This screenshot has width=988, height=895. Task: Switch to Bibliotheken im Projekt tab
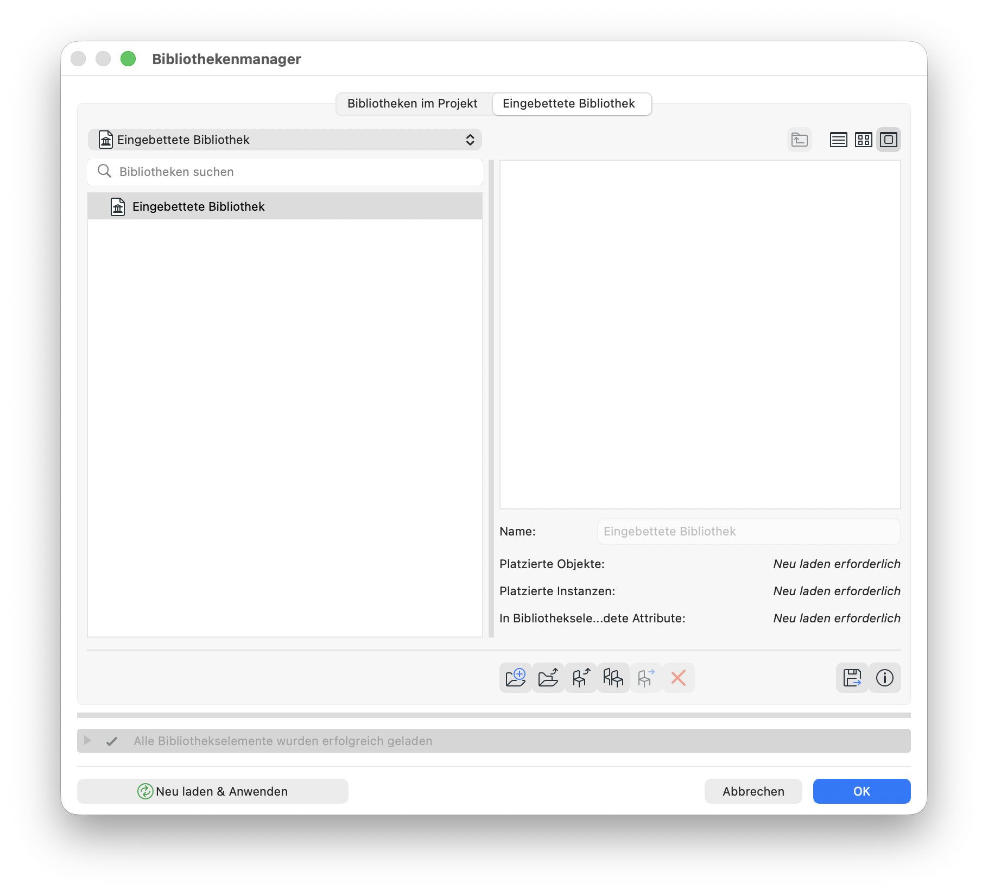pyautogui.click(x=413, y=104)
